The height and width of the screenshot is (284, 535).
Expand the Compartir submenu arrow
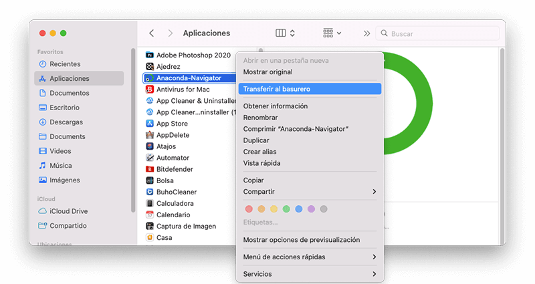coord(374,192)
